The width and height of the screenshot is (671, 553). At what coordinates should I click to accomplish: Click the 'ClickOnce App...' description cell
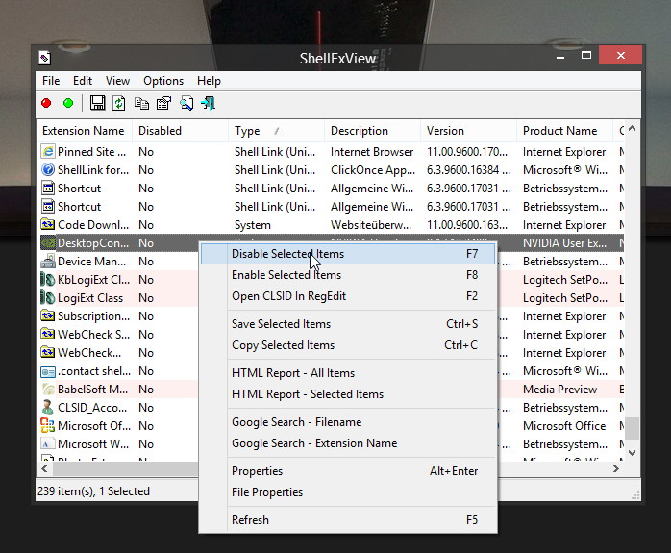[373, 170]
